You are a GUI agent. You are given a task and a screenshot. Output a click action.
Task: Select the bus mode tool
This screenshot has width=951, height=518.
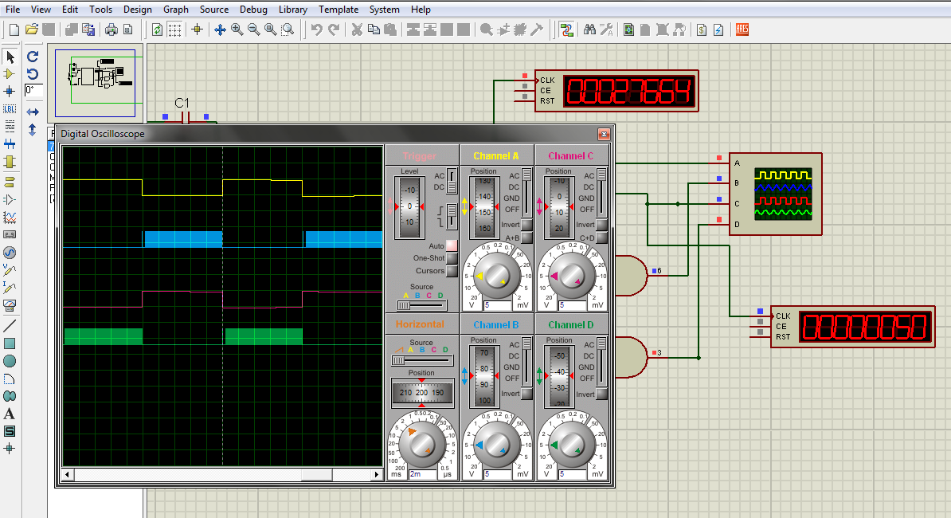coord(10,144)
